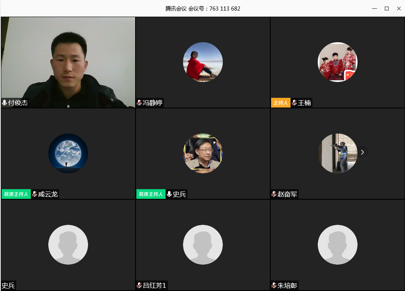The width and height of the screenshot is (405, 291).
Task: Select the muted mic icon for 吕红芳1
Action: coord(139,286)
